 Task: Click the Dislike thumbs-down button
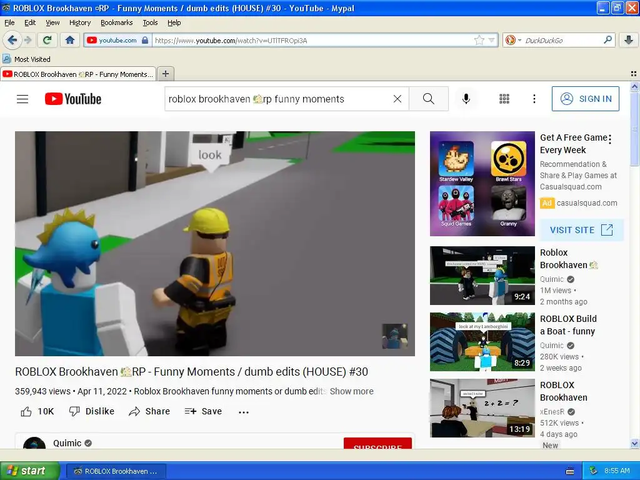click(91, 411)
